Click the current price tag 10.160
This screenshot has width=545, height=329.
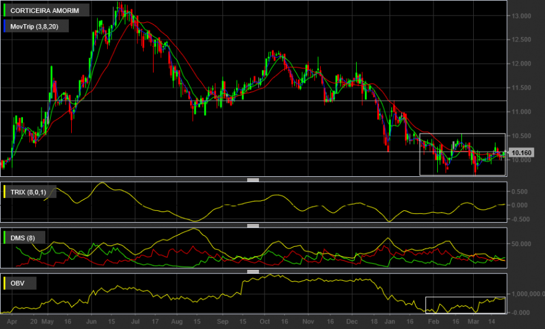click(521, 153)
